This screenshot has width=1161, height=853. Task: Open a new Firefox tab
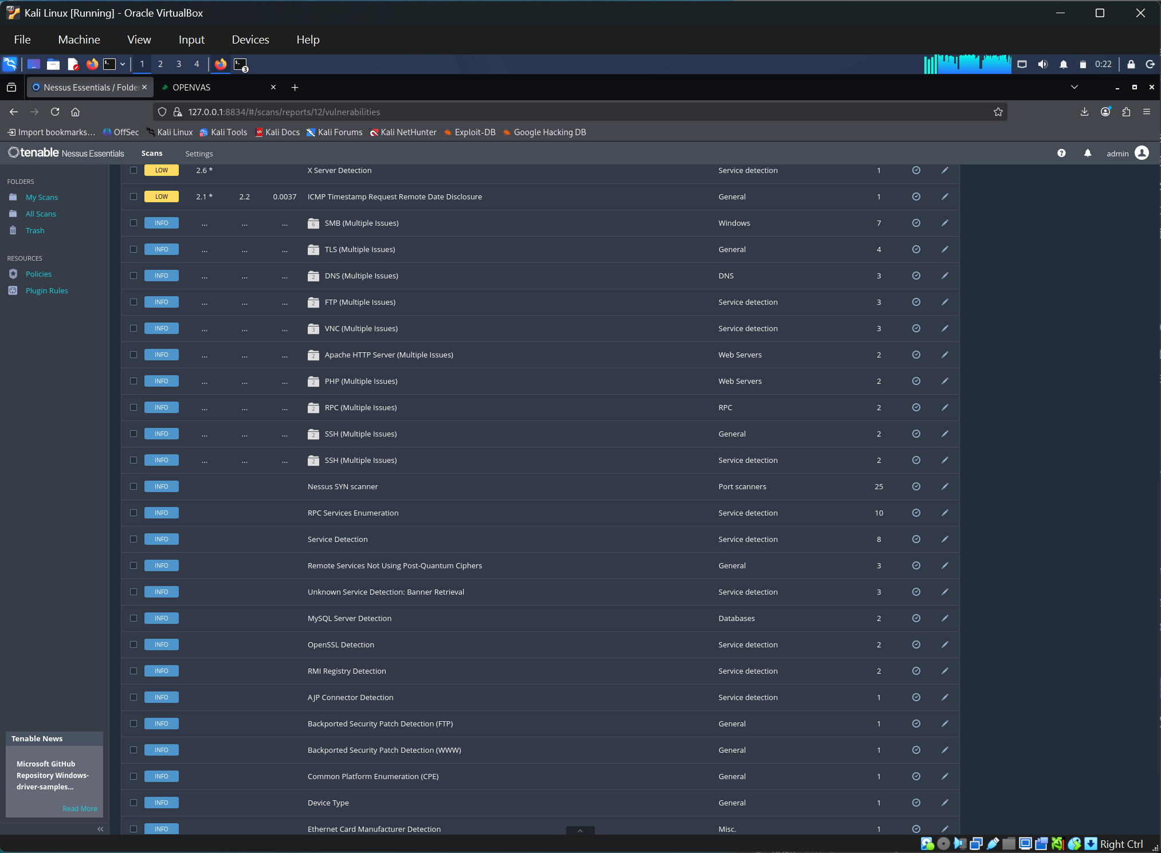(x=295, y=87)
